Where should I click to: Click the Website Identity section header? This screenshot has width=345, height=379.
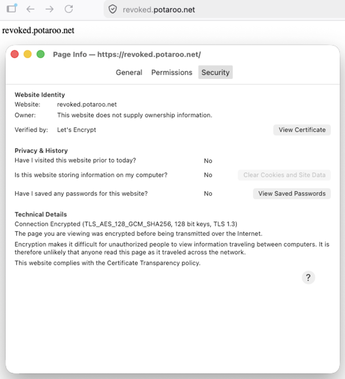(40, 95)
